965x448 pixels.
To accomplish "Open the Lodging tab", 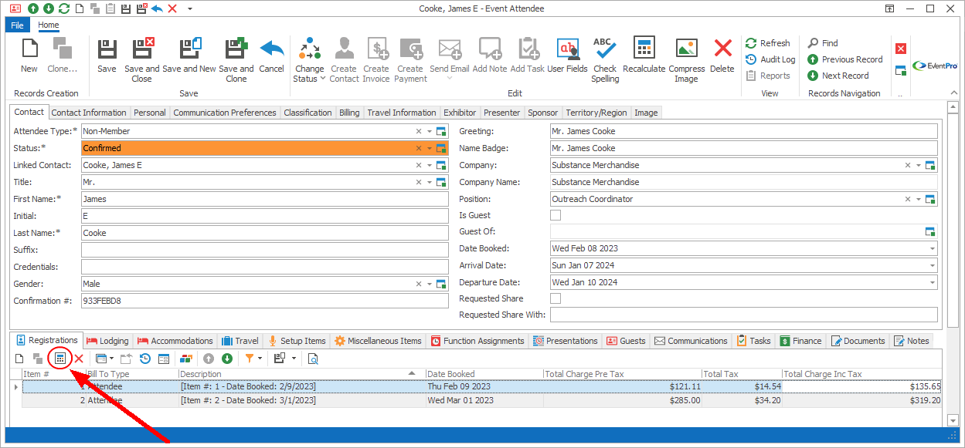I will pyautogui.click(x=107, y=341).
